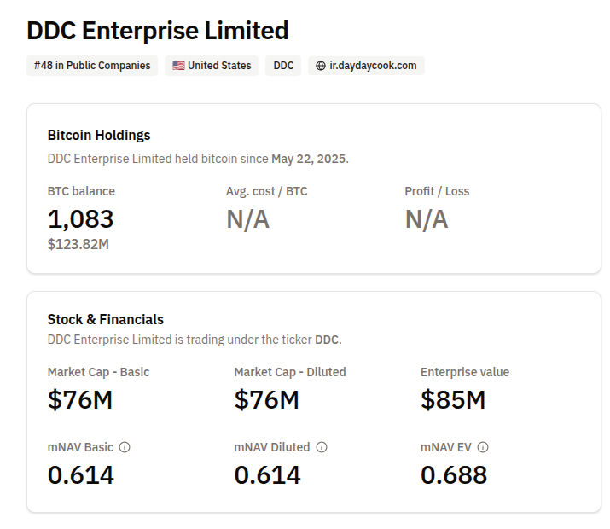Click the N/A under Avg. cost / BTC

(247, 219)
